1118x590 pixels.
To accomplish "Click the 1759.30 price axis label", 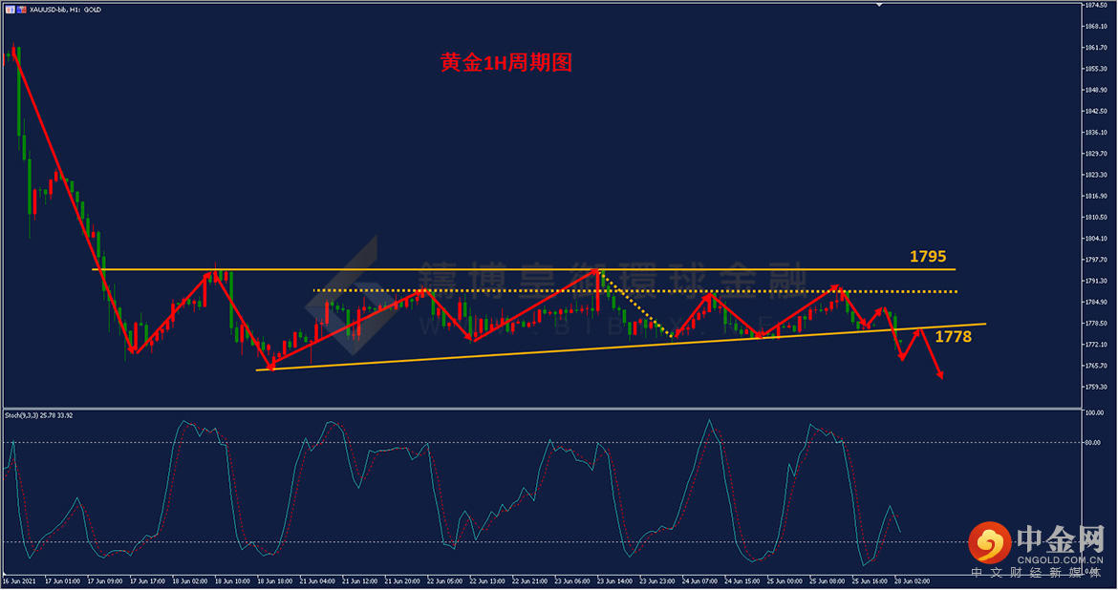I will tap(1096, 387).
